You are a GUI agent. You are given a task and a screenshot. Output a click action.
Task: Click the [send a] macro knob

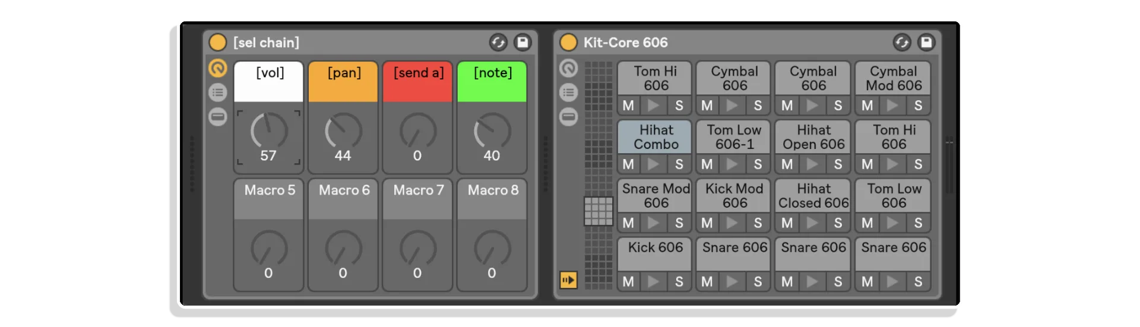417,131
